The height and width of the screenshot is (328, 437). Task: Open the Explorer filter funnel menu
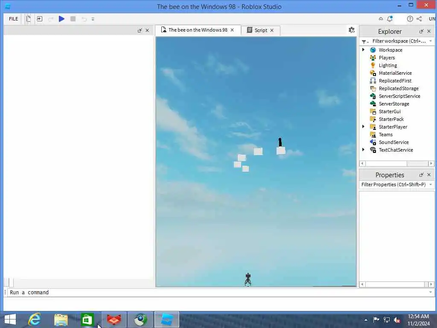364,41
